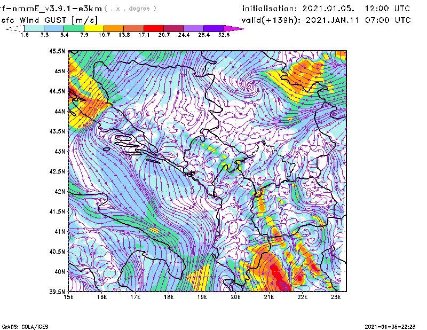Click the '24.4' colorbar value

click(x=184, y=35)
